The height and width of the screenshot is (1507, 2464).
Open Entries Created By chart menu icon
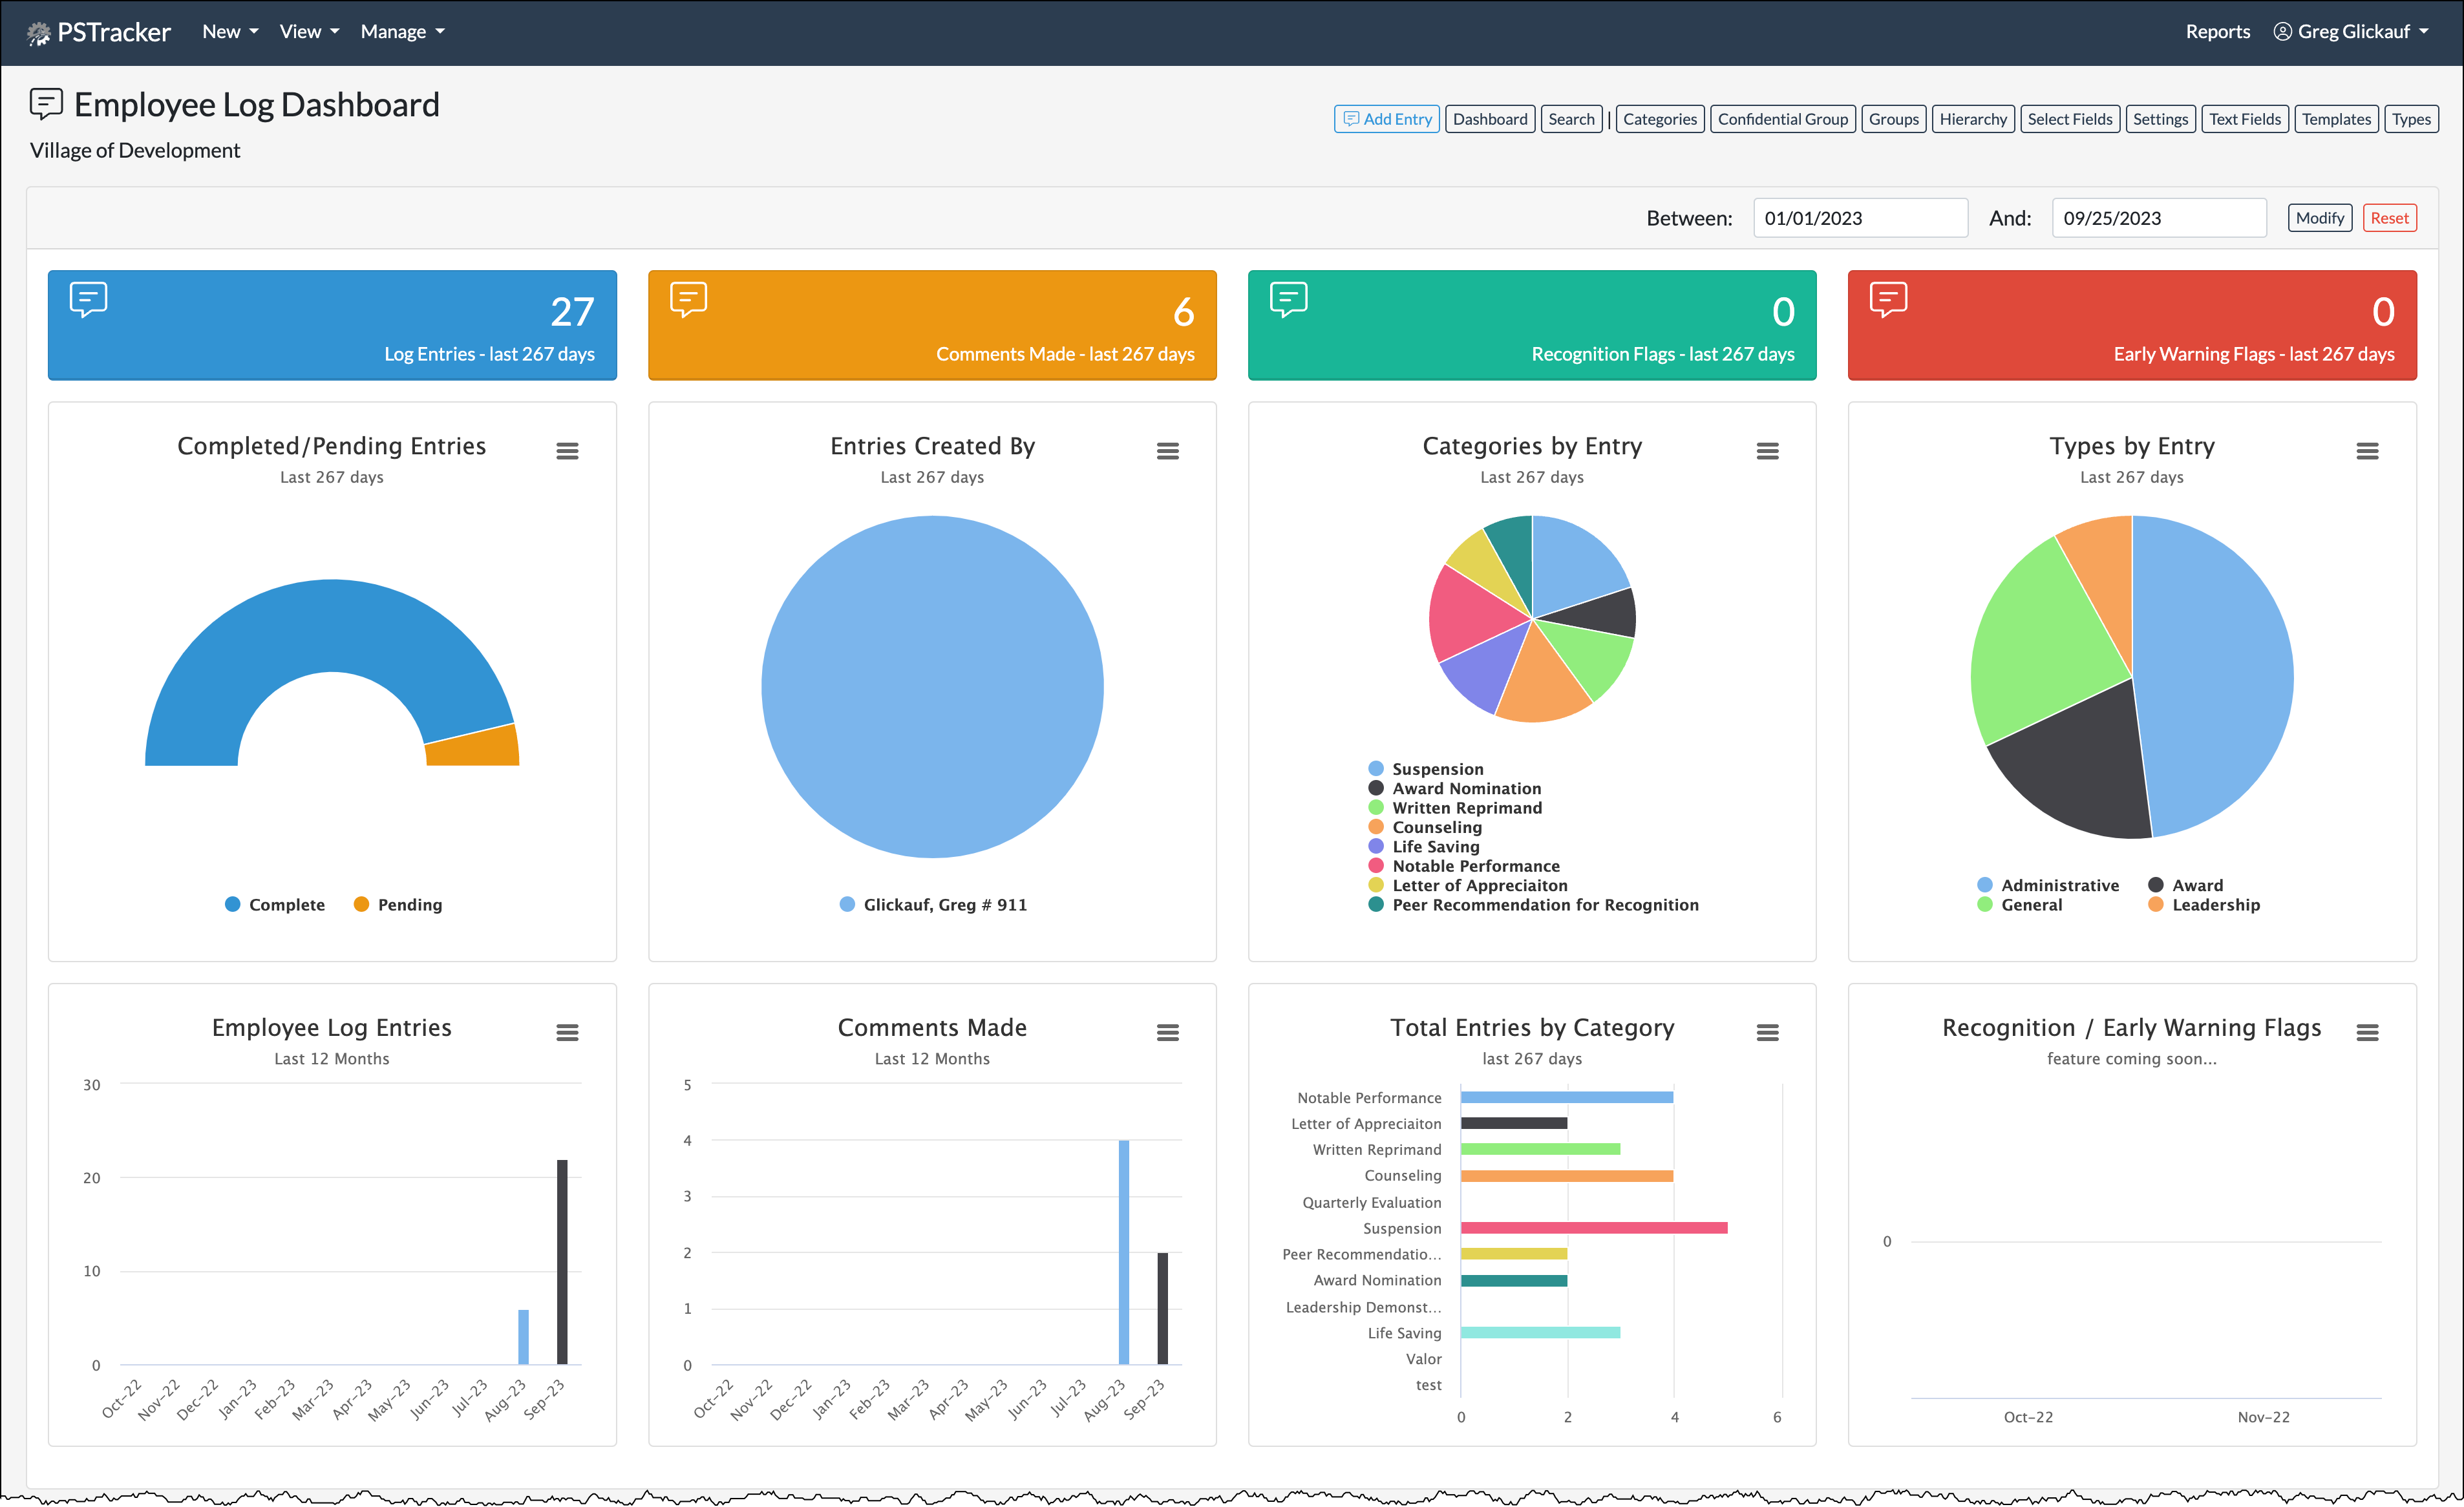point(1167,451)
